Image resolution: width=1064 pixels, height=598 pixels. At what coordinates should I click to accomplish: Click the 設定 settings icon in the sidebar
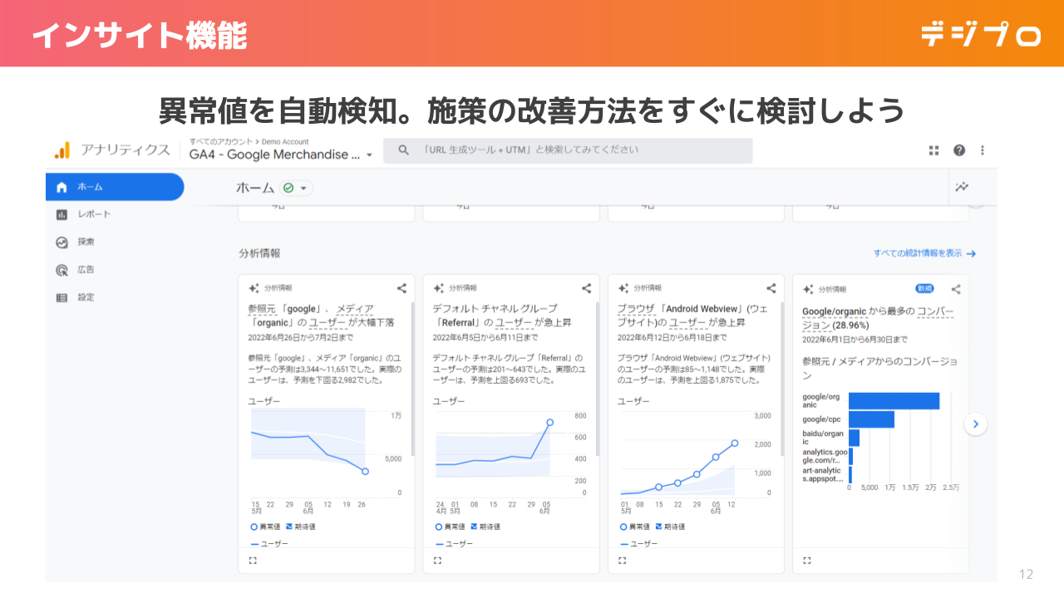pyautogui.click(x=62, y=297)
